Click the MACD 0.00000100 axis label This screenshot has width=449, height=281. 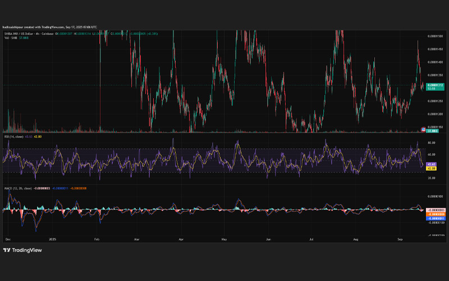[x=435, y=197]
